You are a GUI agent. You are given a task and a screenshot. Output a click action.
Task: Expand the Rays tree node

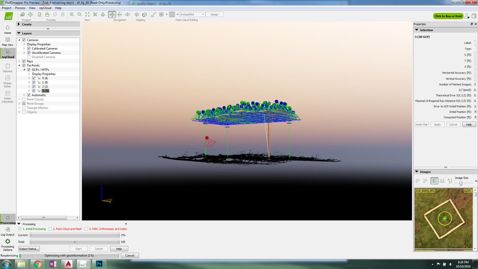pos(20,61)
